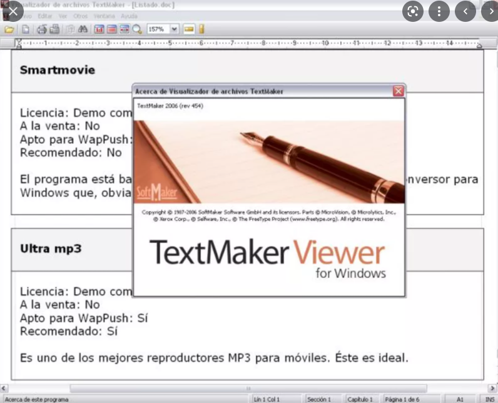Click the visual search lens icon
498x403 pixels.
click(412, 11)
